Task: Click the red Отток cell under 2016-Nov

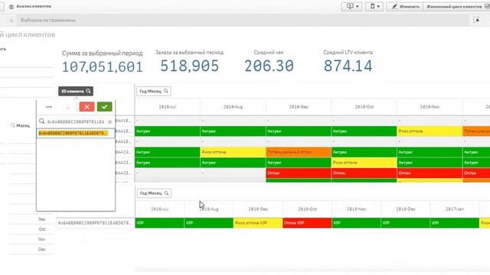Action: point(430,173)
